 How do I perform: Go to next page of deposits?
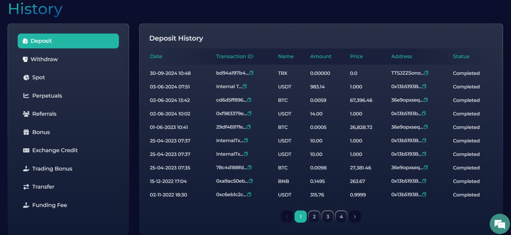(355, 217)
